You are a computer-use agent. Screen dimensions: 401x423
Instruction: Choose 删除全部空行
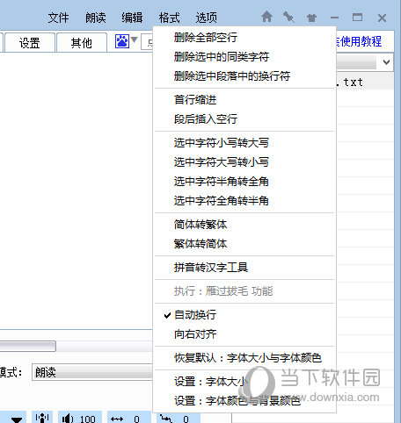point(244,37)
